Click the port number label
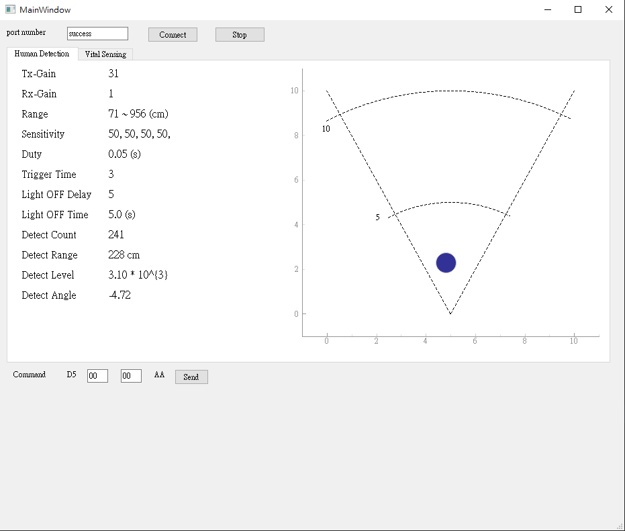625x531 pixels. (x=26, y=32)
